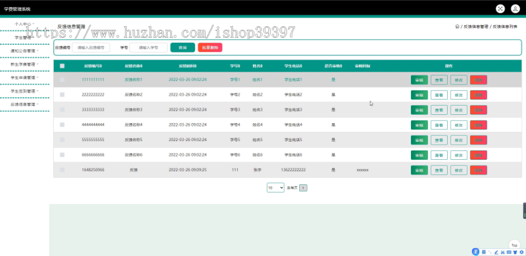Sort by 反馈编号 column header arrows
This screenshot has height=256, width=526.
(x=101, y=66)
